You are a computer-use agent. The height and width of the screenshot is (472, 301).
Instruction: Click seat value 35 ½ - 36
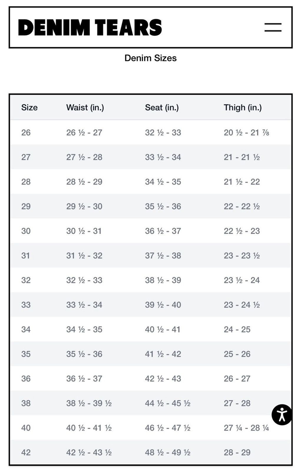(x=163, y=206)
